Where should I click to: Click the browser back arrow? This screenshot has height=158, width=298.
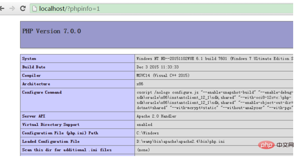(x=2, y=8)
